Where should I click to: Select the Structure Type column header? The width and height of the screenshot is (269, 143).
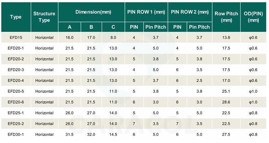pyautogui.click(x=44, y=17)
